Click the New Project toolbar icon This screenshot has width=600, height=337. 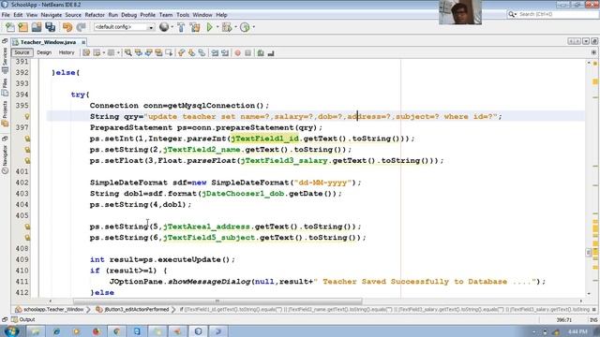coord(22,27)
